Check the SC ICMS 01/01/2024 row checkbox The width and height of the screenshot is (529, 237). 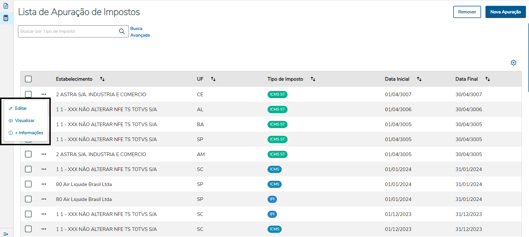coord(28,169)
